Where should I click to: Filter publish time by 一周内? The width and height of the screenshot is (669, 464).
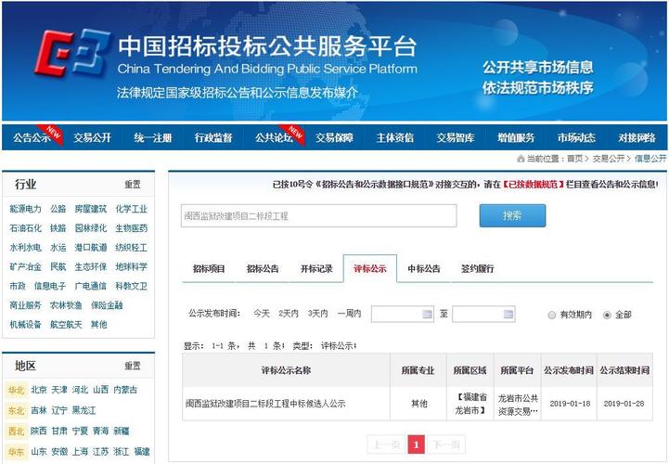(x=349, y=314)
